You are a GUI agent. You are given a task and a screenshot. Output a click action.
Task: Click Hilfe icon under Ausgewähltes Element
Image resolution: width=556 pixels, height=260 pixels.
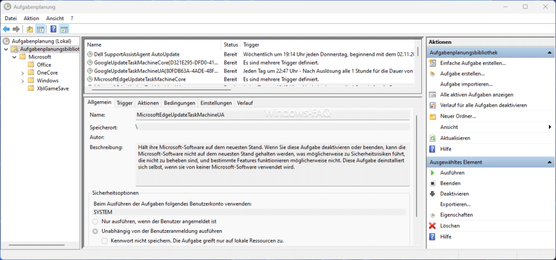tap(432, 237)
